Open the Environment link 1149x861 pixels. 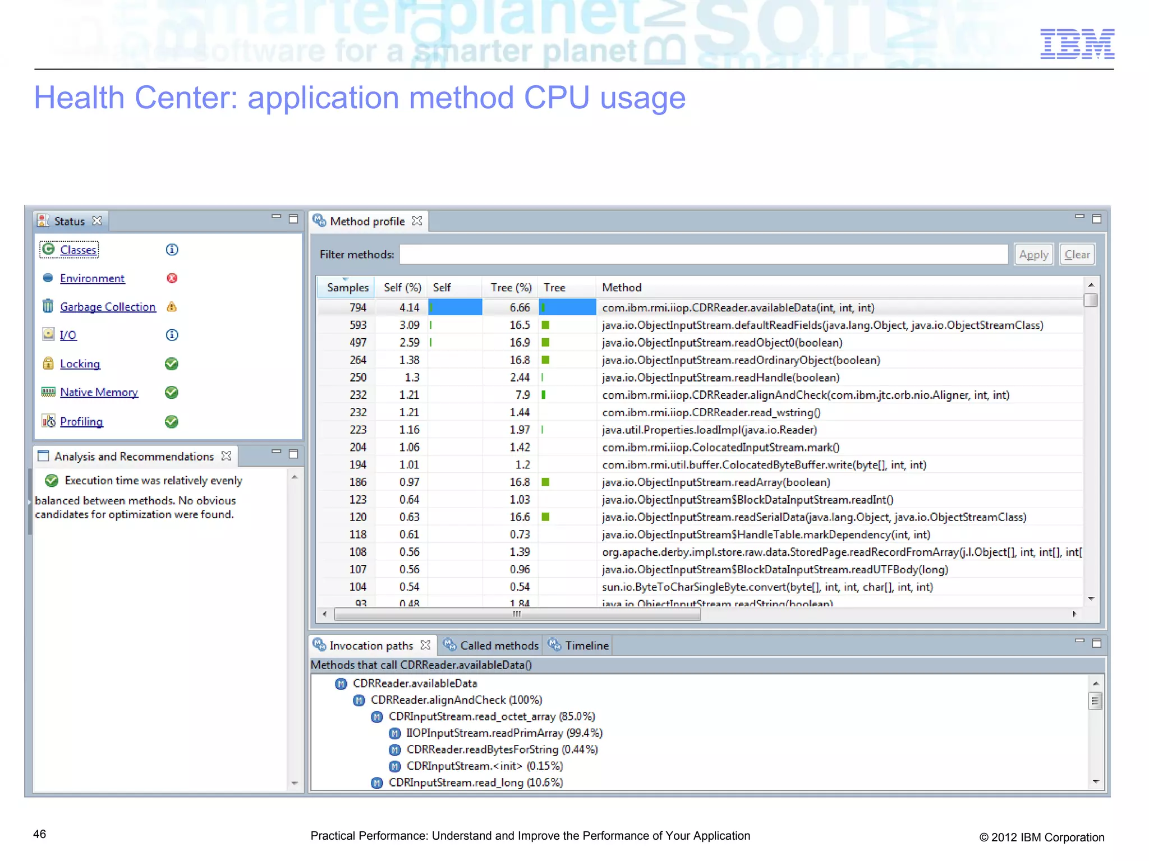[92, 278]
